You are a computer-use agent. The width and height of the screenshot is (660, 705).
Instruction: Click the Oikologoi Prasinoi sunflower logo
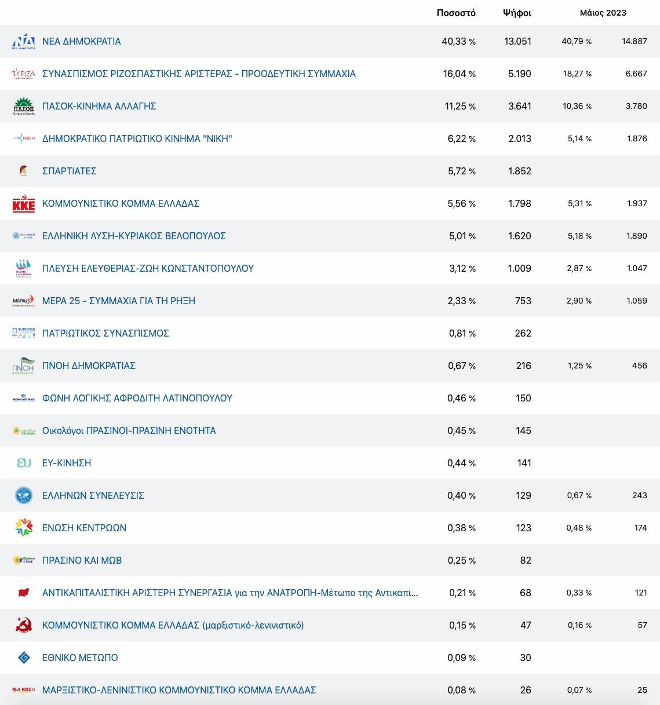click(x=24, y=430)
